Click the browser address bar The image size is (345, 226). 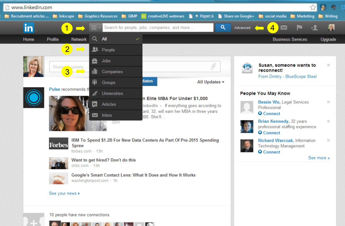tap(160, 7)
